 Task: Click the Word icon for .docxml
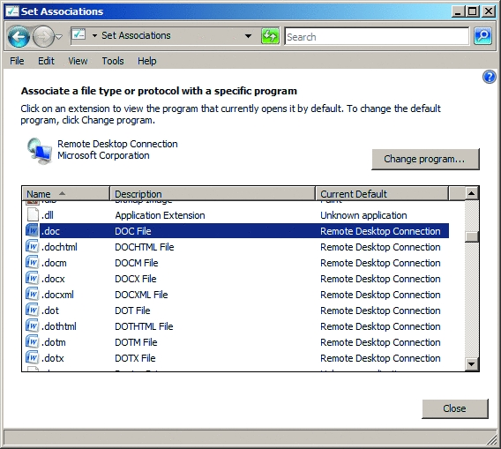[x=32, y=294]
